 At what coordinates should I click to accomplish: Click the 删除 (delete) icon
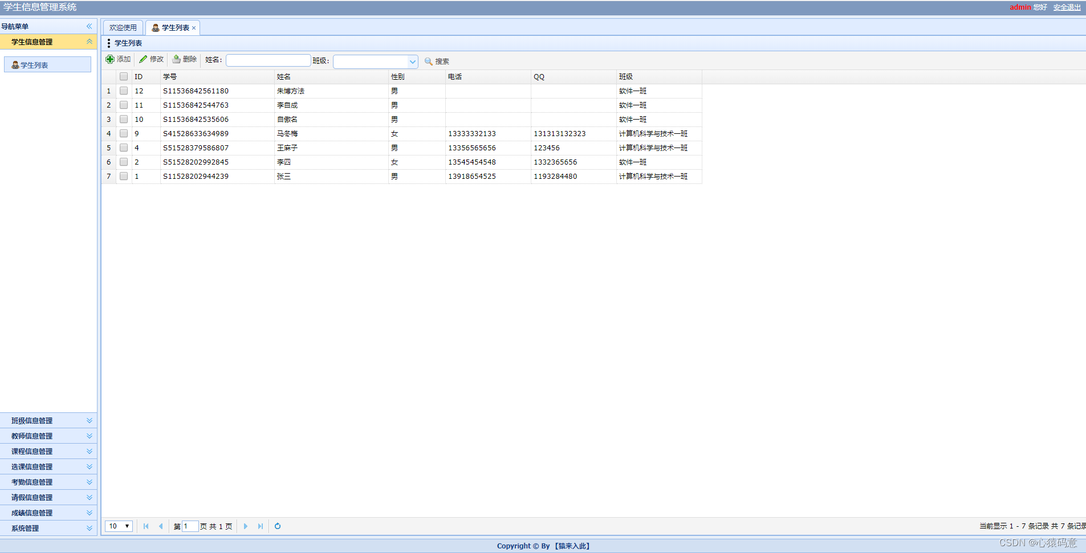[176, 59]
